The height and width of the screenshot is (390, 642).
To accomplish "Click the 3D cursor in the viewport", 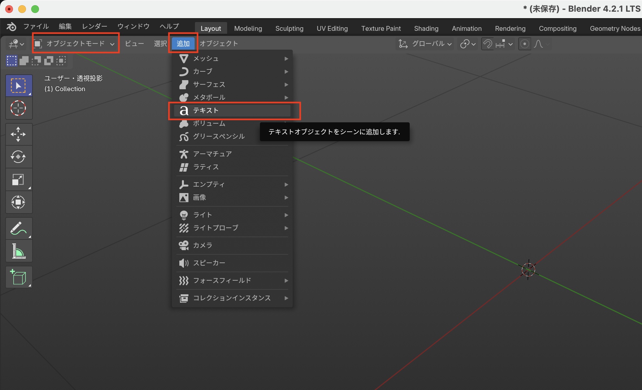I will 529,270.
